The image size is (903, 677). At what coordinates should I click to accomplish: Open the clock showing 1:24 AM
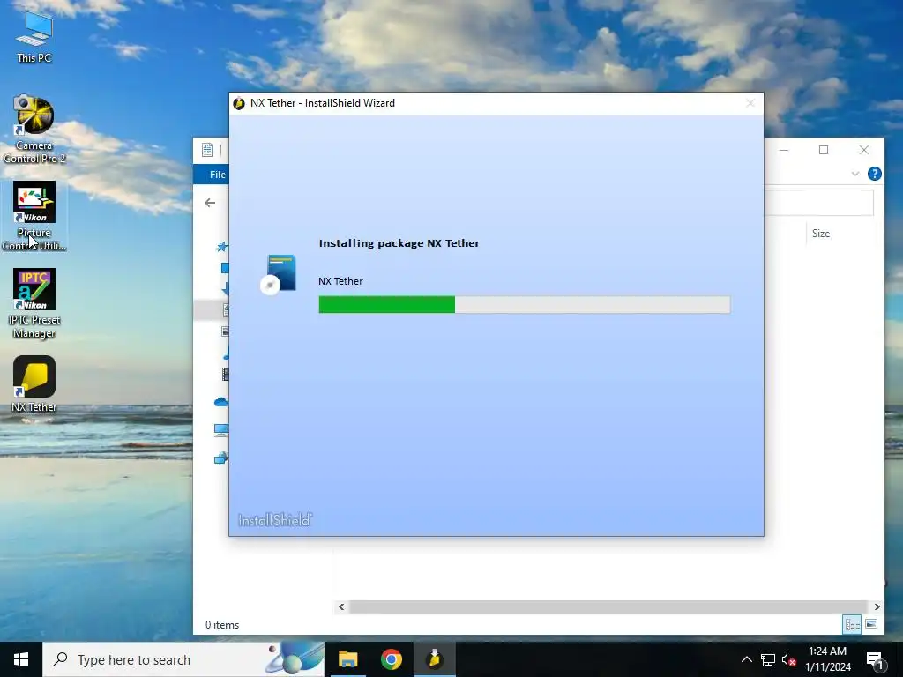coord(827,659)
